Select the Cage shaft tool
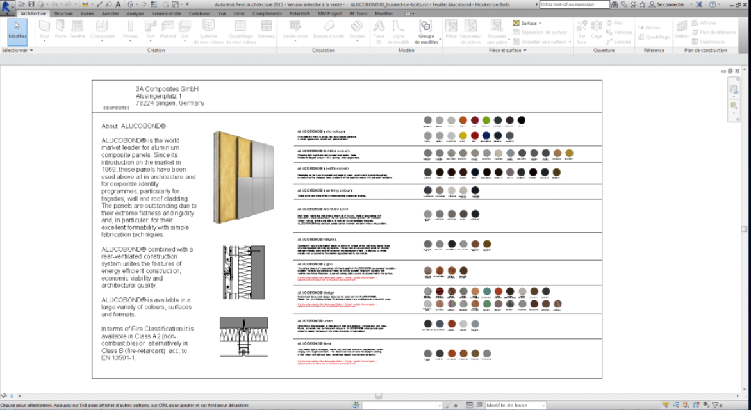Screen dimensions: 751x410 point(597,29)
